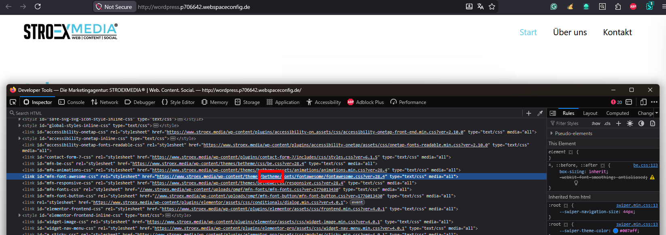Expand the global-styles-inline-css style node
The height and width of the screenshot is (235, 666).
click(x=20, y=125)
